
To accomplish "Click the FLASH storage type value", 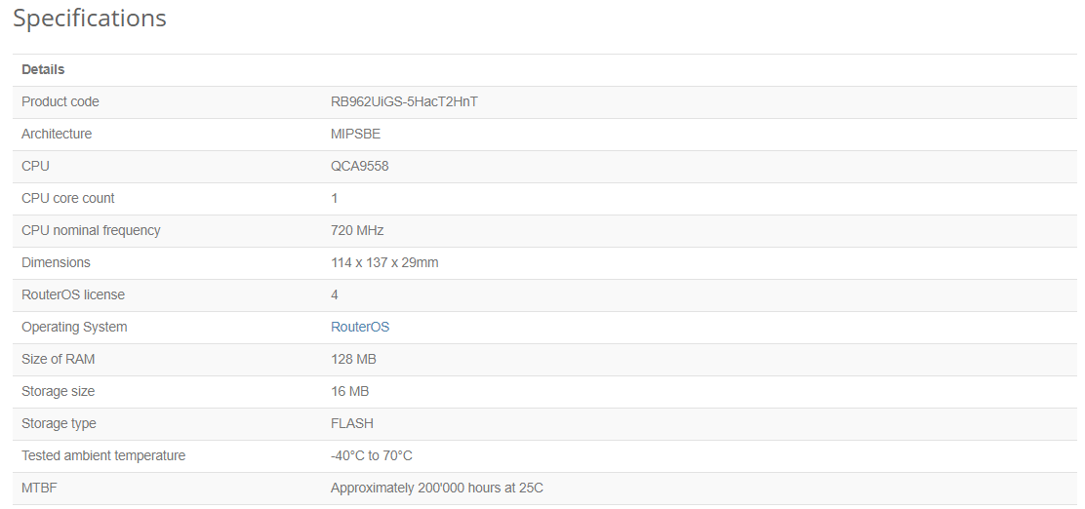I will (352, 423).
